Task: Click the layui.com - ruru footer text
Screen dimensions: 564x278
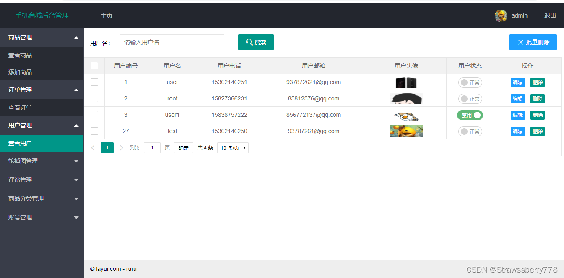Action: 113,269
